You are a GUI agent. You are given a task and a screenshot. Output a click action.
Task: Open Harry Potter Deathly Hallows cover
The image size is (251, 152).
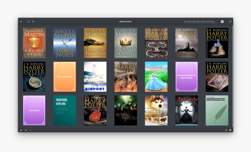pyautogui.click(x=34, y=77)
